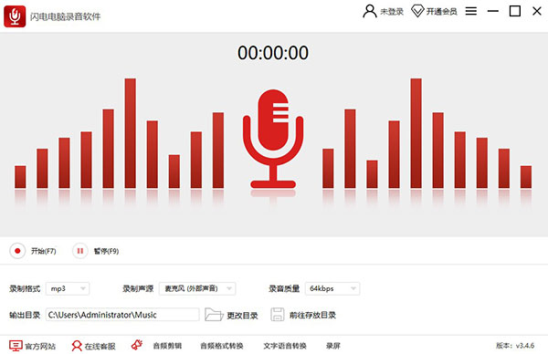Open 音频剪辑 audio editing tool

pyautogui.click(x=167, y=346)
